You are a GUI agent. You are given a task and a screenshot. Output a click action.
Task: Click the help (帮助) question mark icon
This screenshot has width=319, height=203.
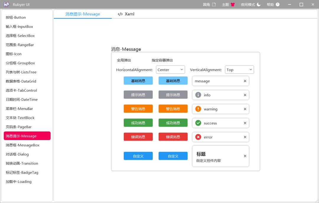click(x=277, y=5)
